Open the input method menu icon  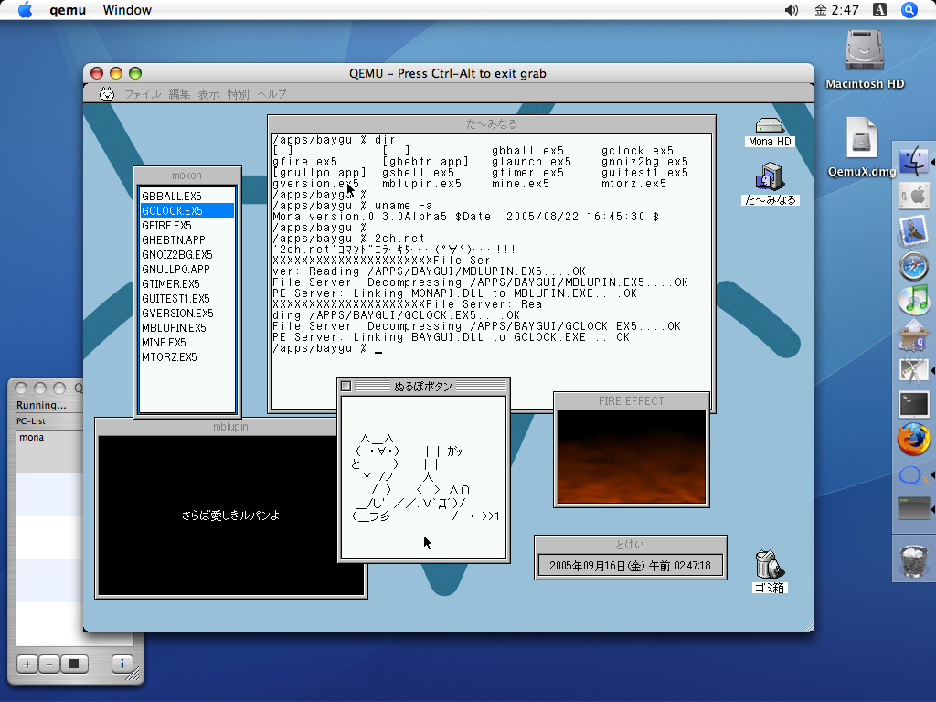[880, 10]
